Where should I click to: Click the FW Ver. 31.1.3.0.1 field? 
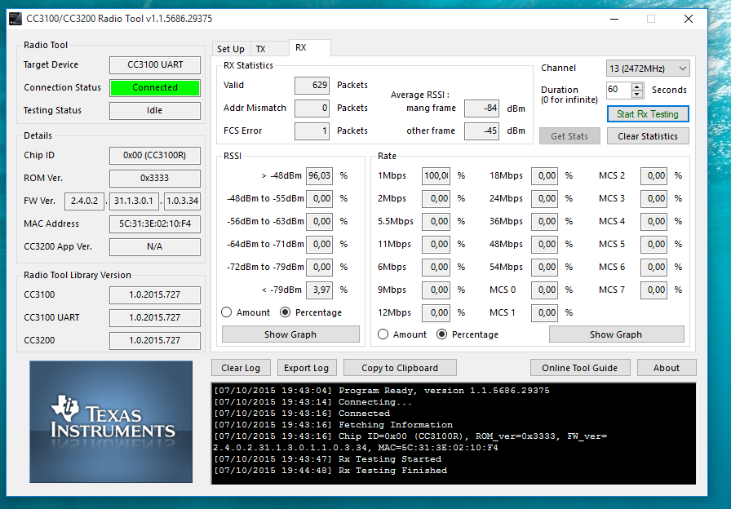[134, 201]
